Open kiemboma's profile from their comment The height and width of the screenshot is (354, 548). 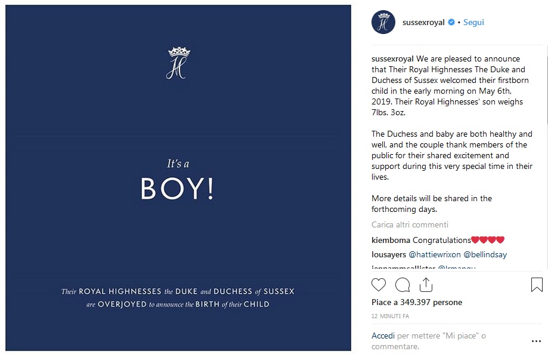click(x=390, y=239)
